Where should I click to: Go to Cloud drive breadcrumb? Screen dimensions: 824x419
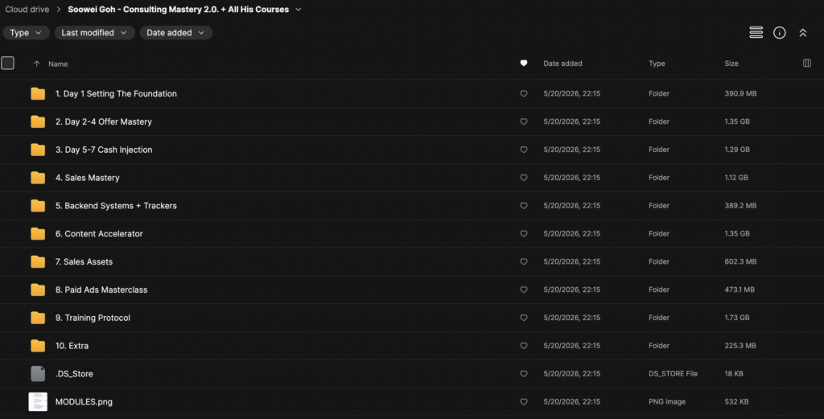[x=27, y=10]
